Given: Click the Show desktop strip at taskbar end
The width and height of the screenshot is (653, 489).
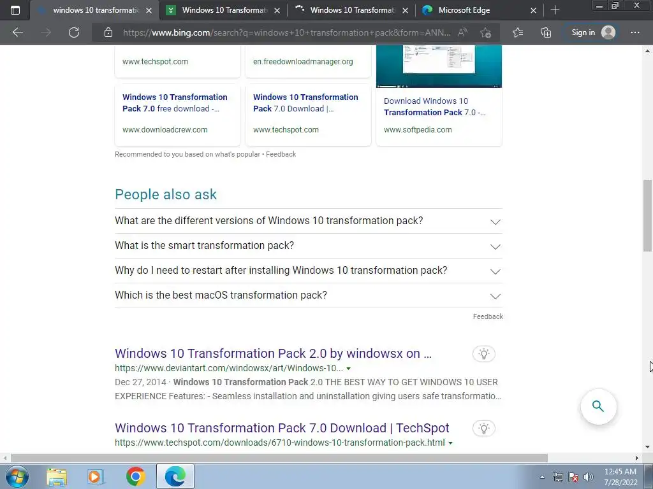Looking at the screenshot, I should pos(649,476).
